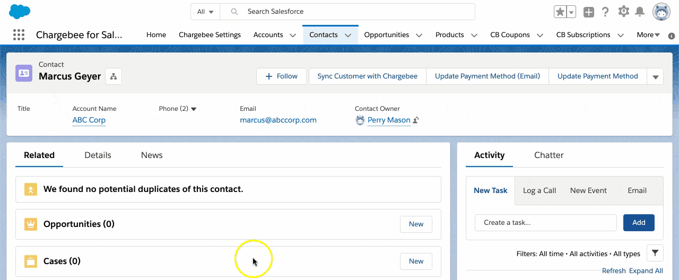View notifications bell icon

pyautogui.click(x=640, y=12)
